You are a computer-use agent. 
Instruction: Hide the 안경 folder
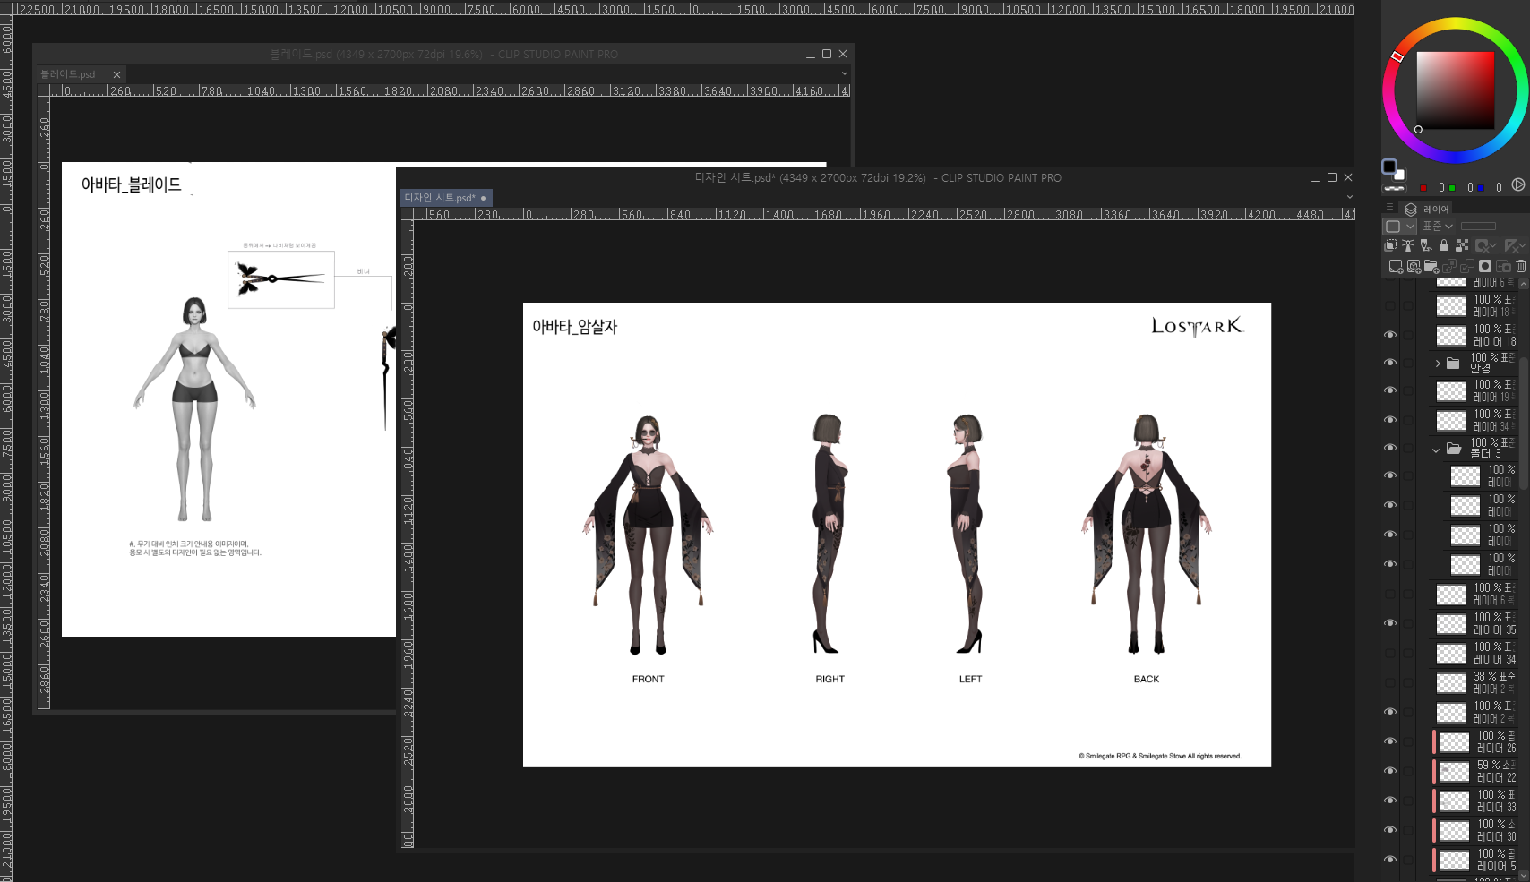click(x=1390, y=362)
